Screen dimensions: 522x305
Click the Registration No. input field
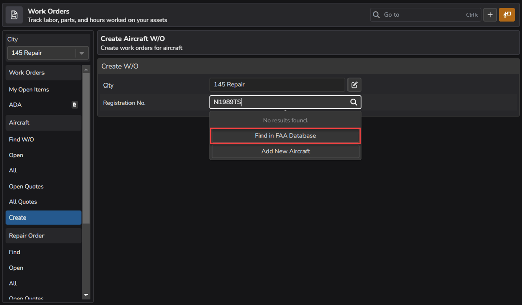click(278, 102)
